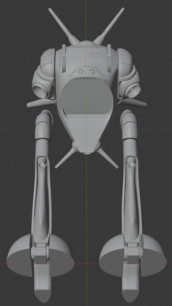Select the left circular sensor on chest
This screenshot has height=306, width=172.
[x=81, y=71]
